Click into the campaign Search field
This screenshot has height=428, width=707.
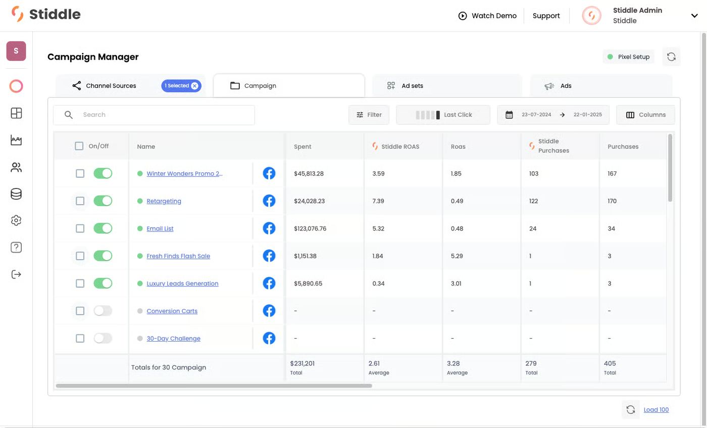click(x=154, y=115)
